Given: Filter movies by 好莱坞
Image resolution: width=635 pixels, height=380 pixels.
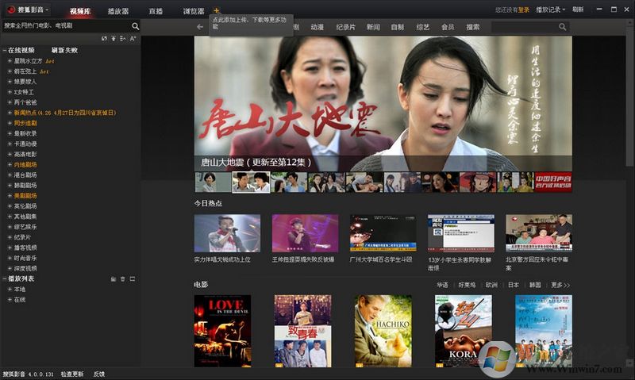Looking at the screenshot, I should (467, 285).
